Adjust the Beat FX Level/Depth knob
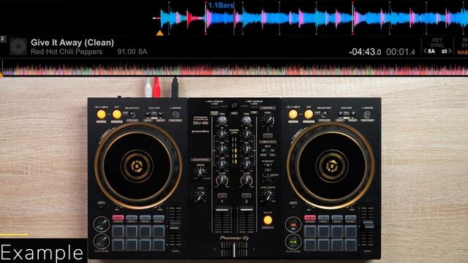Screen dimensions: 468x263 click(x=268, y=196)
